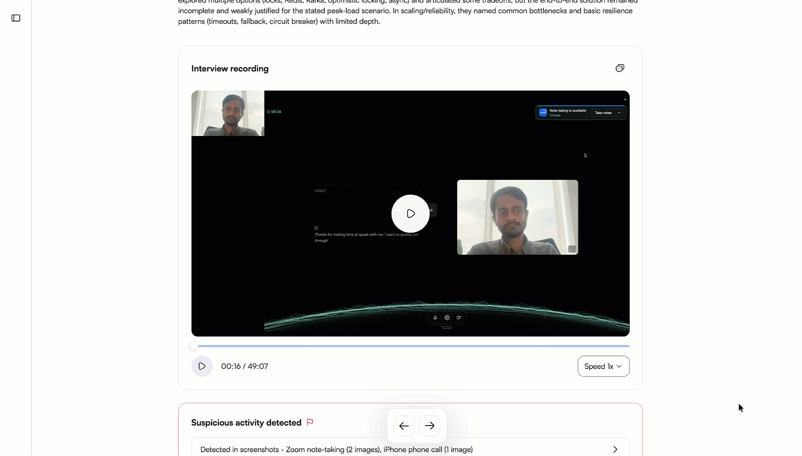
Task: Click Take notes button in recording
Action: click(x=603, y=113)
